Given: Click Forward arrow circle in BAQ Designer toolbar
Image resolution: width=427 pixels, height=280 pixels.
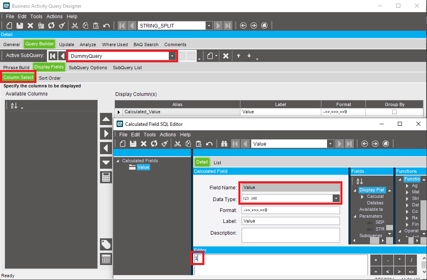Looking at the screenshot, I should [x=253, y=25].
